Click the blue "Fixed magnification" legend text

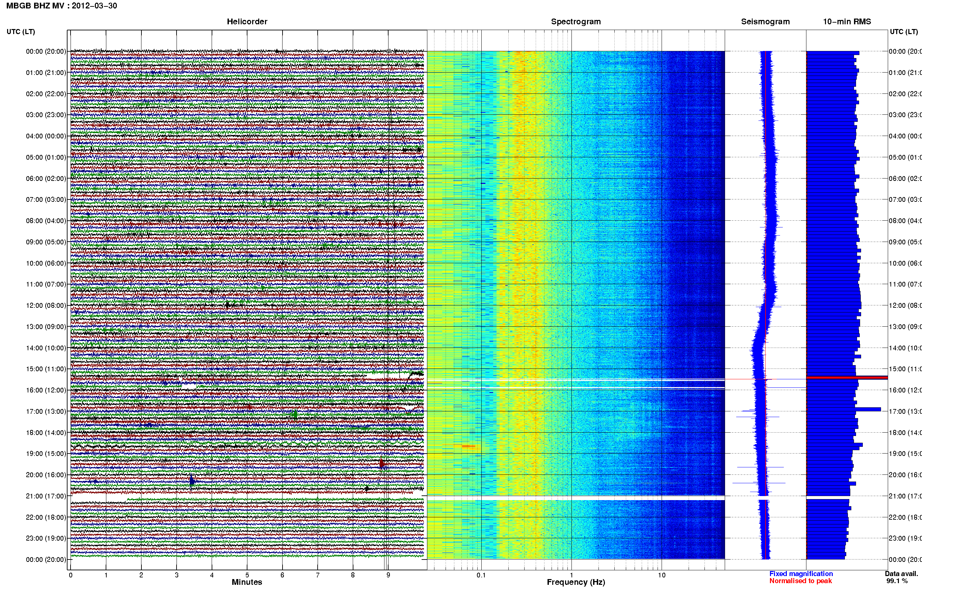click(801, 574)
